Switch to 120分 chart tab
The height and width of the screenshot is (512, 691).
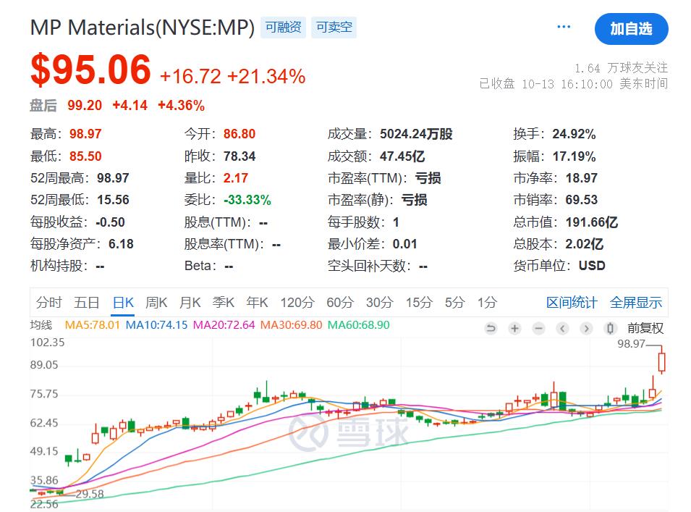(297, 303)
